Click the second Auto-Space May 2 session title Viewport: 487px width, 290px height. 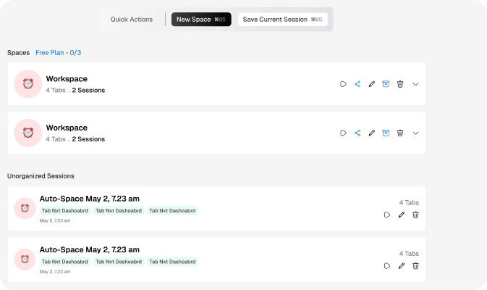click(x=90, y=249)
